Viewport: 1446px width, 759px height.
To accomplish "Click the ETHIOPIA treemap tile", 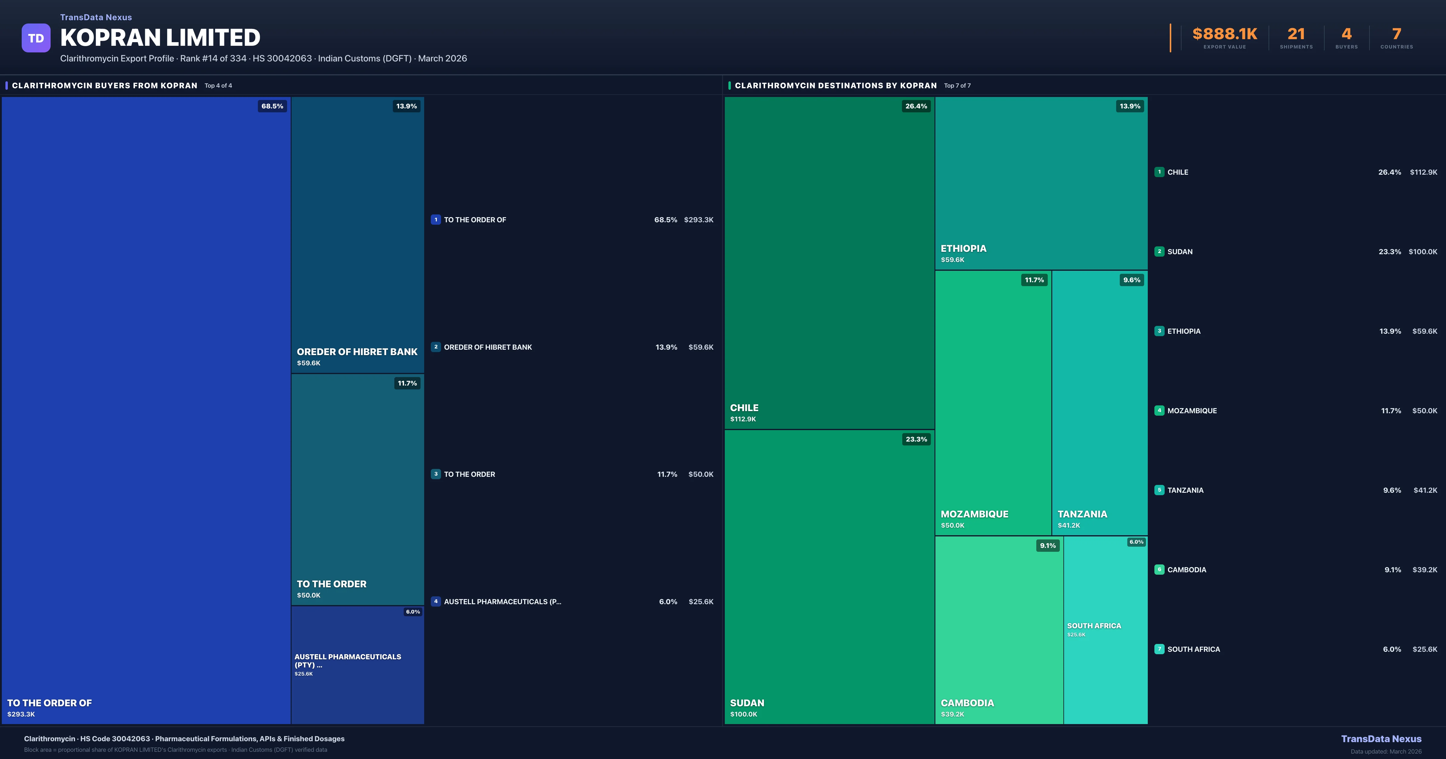I will (x=1041, y=183).
